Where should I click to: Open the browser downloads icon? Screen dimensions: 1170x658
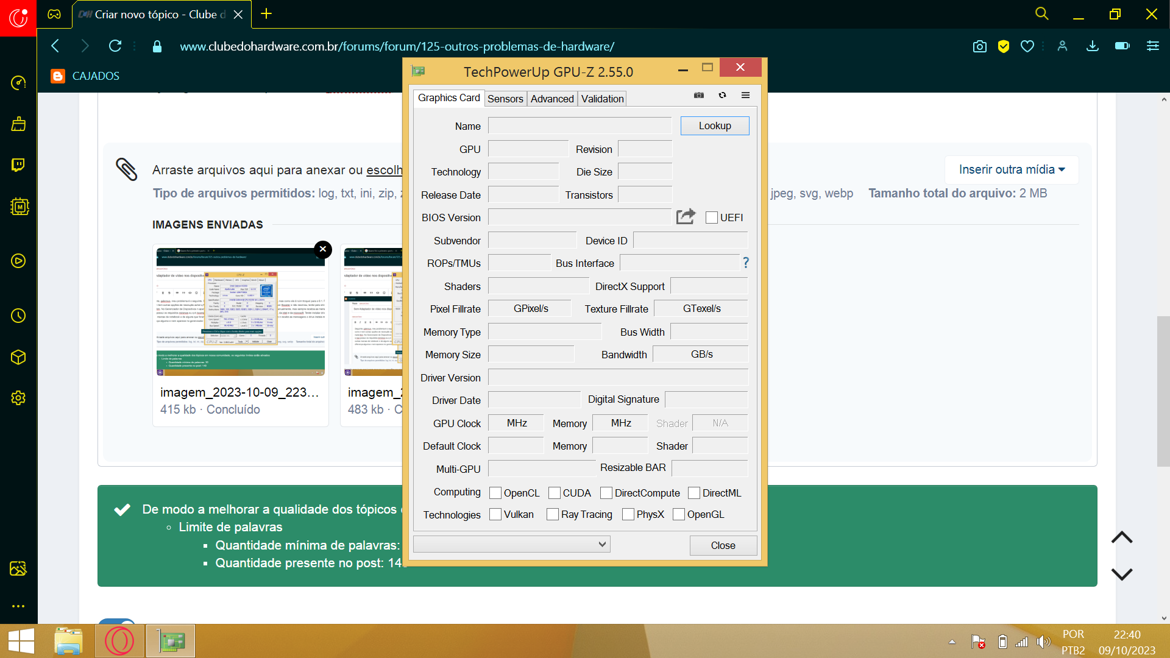[x=1093, y=46]
